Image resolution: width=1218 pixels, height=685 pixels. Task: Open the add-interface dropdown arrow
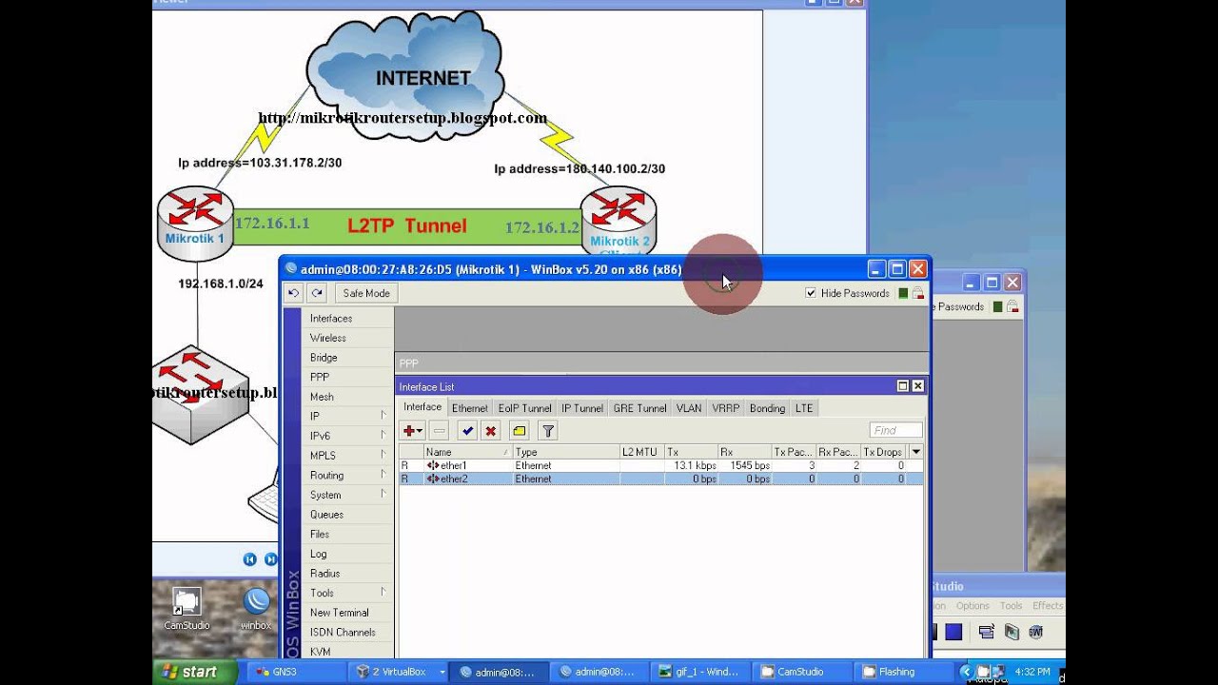click(x=420, y=431)
